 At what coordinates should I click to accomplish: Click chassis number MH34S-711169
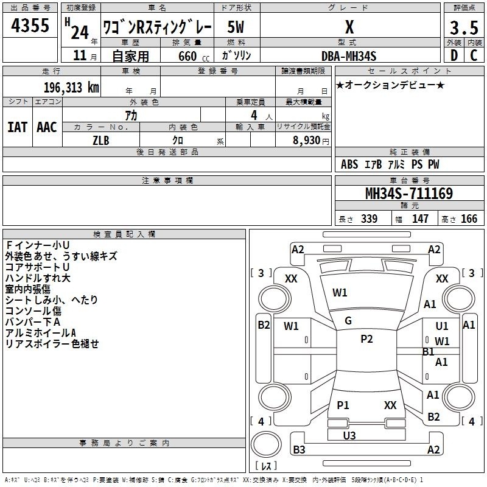pos(408,194)
